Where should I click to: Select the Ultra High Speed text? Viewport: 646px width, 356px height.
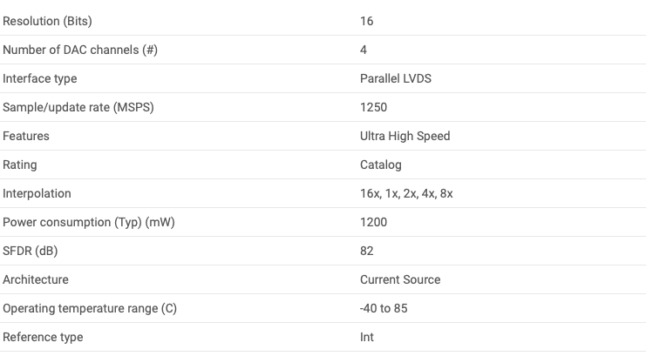click(405, 137)
